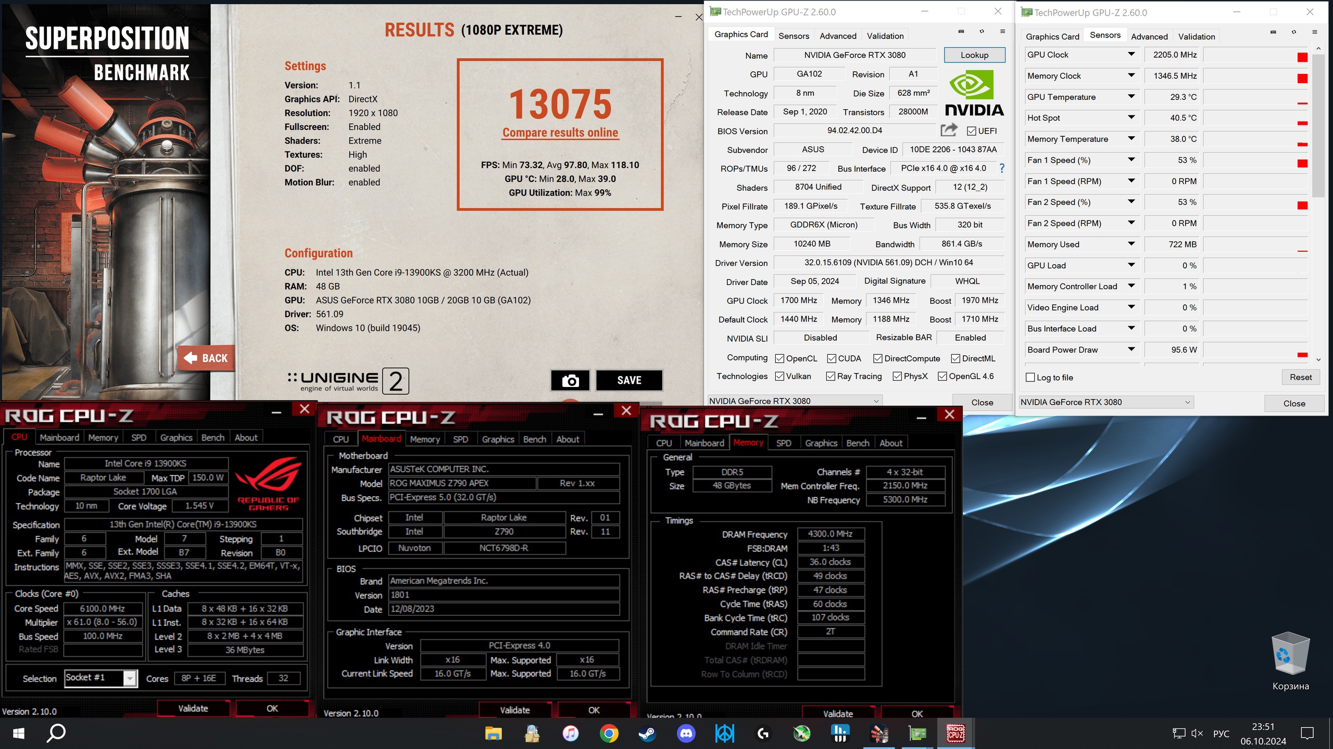
Task: Open hamburger menu in GPU-Z Sensors window
Action: coord(1315,32)
